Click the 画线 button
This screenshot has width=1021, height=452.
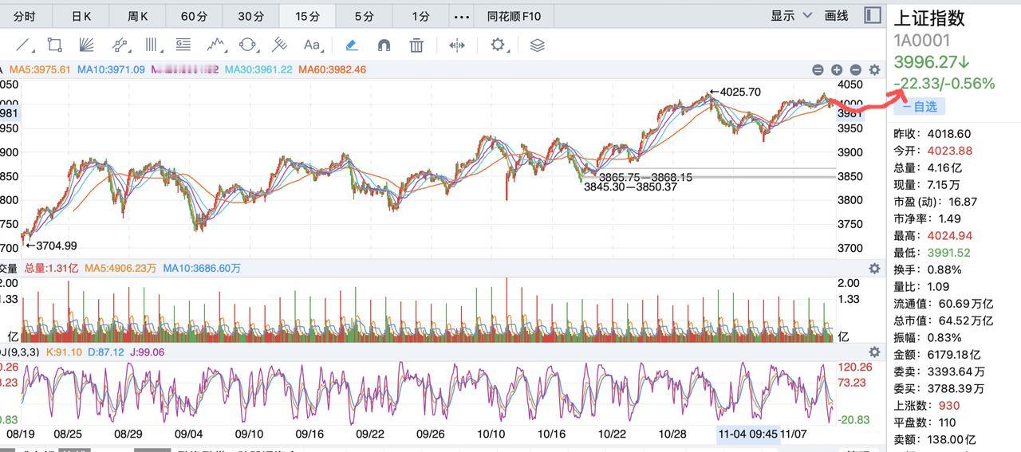(836, 16)
